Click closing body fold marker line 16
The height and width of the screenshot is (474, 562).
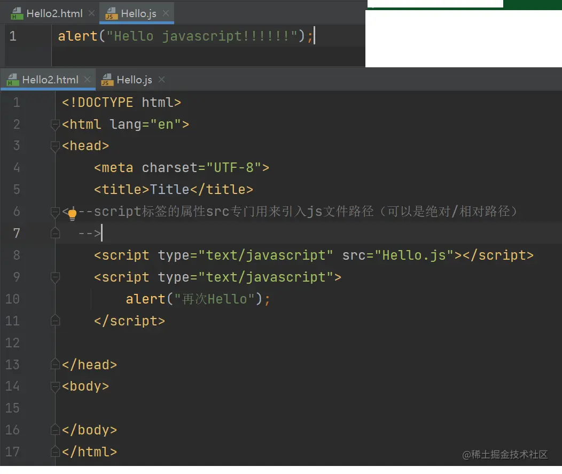coord(55,430)
